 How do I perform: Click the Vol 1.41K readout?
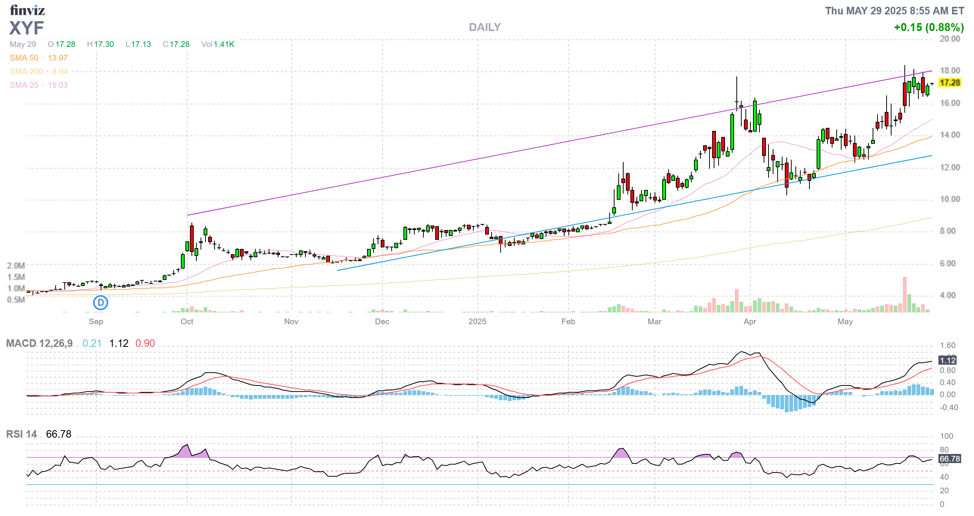218,44
